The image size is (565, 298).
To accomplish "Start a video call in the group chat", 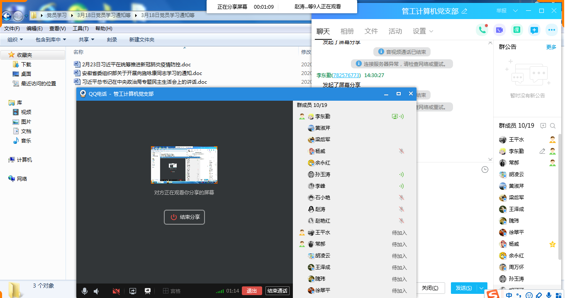I will 499,30.
